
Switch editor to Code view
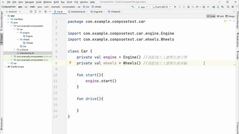point(211,16)
